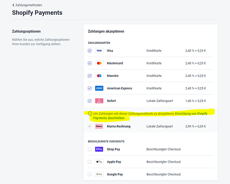Image resolution: width=230 pixels, height=184 pixels.
Task: Click the Google Pay logo icon
Action: click(x=99, y=174)
